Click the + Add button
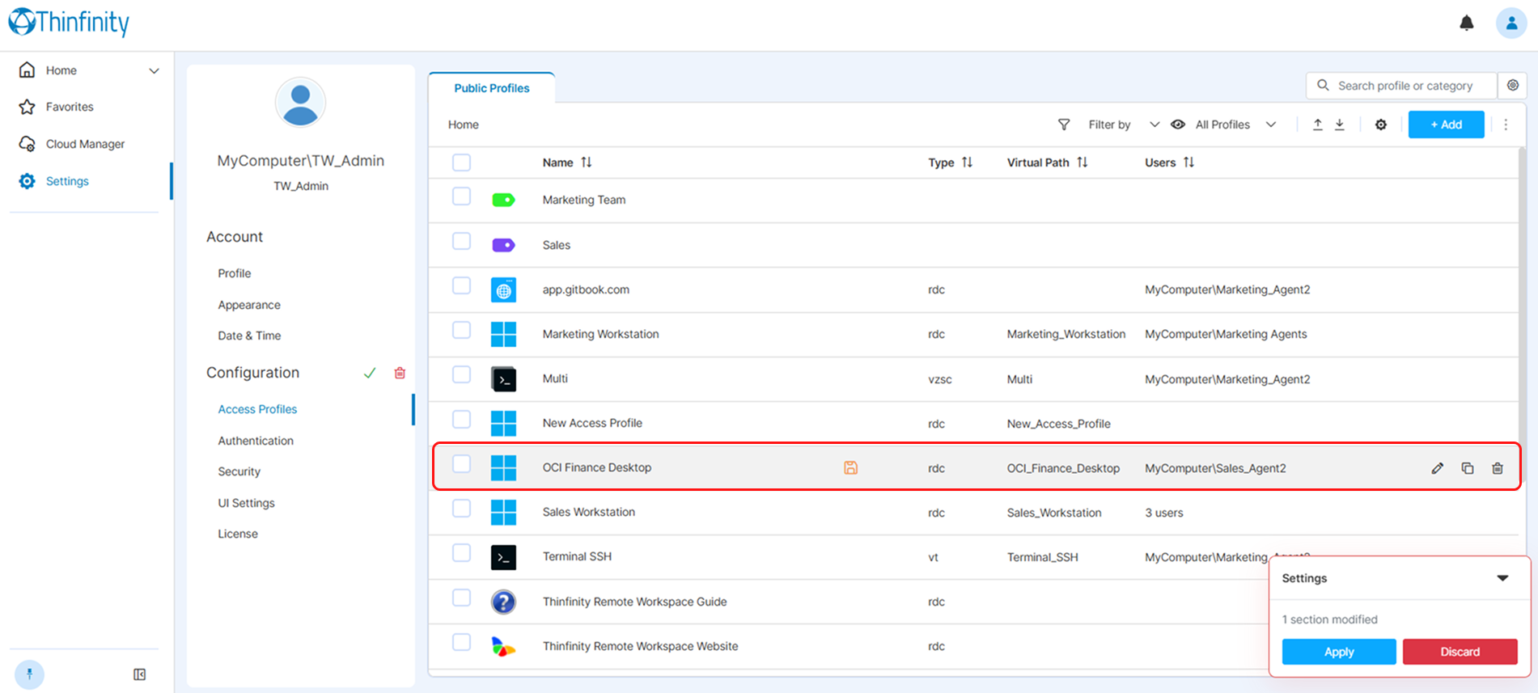The height and width of the screenshot is (693, 1538). point(1446,125)
